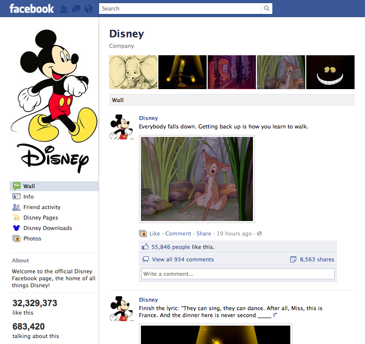Open the Bambi thumbnail in photo strip
The width and height of the screenshot is (365, 344).
(281, 72)
